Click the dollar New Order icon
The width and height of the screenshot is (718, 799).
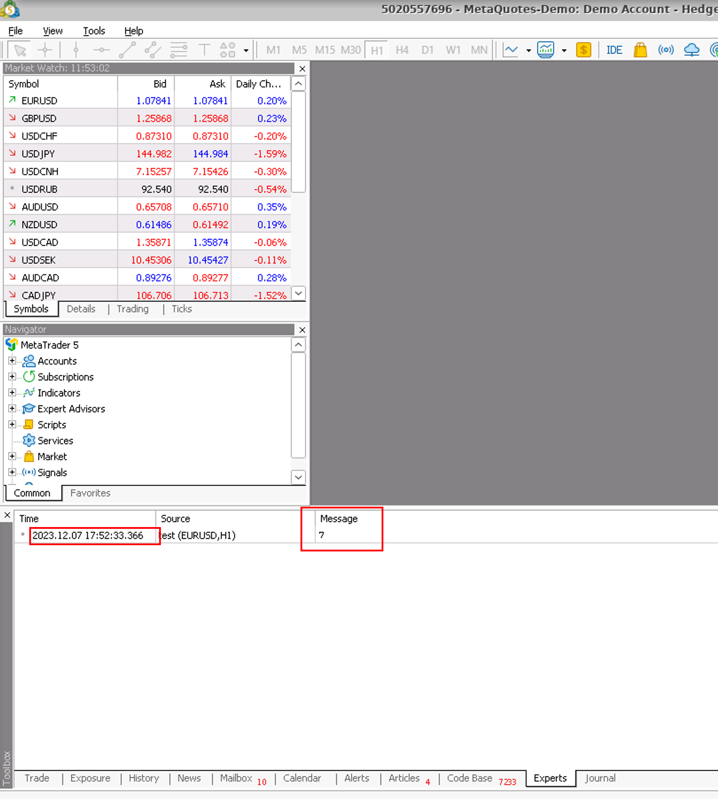(x=584, y=50)
